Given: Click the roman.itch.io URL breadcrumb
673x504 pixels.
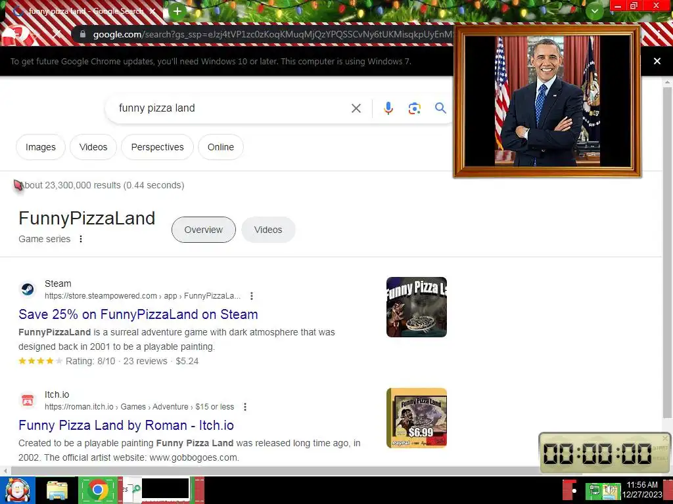Looking at the screenshot, I should 139,407.
